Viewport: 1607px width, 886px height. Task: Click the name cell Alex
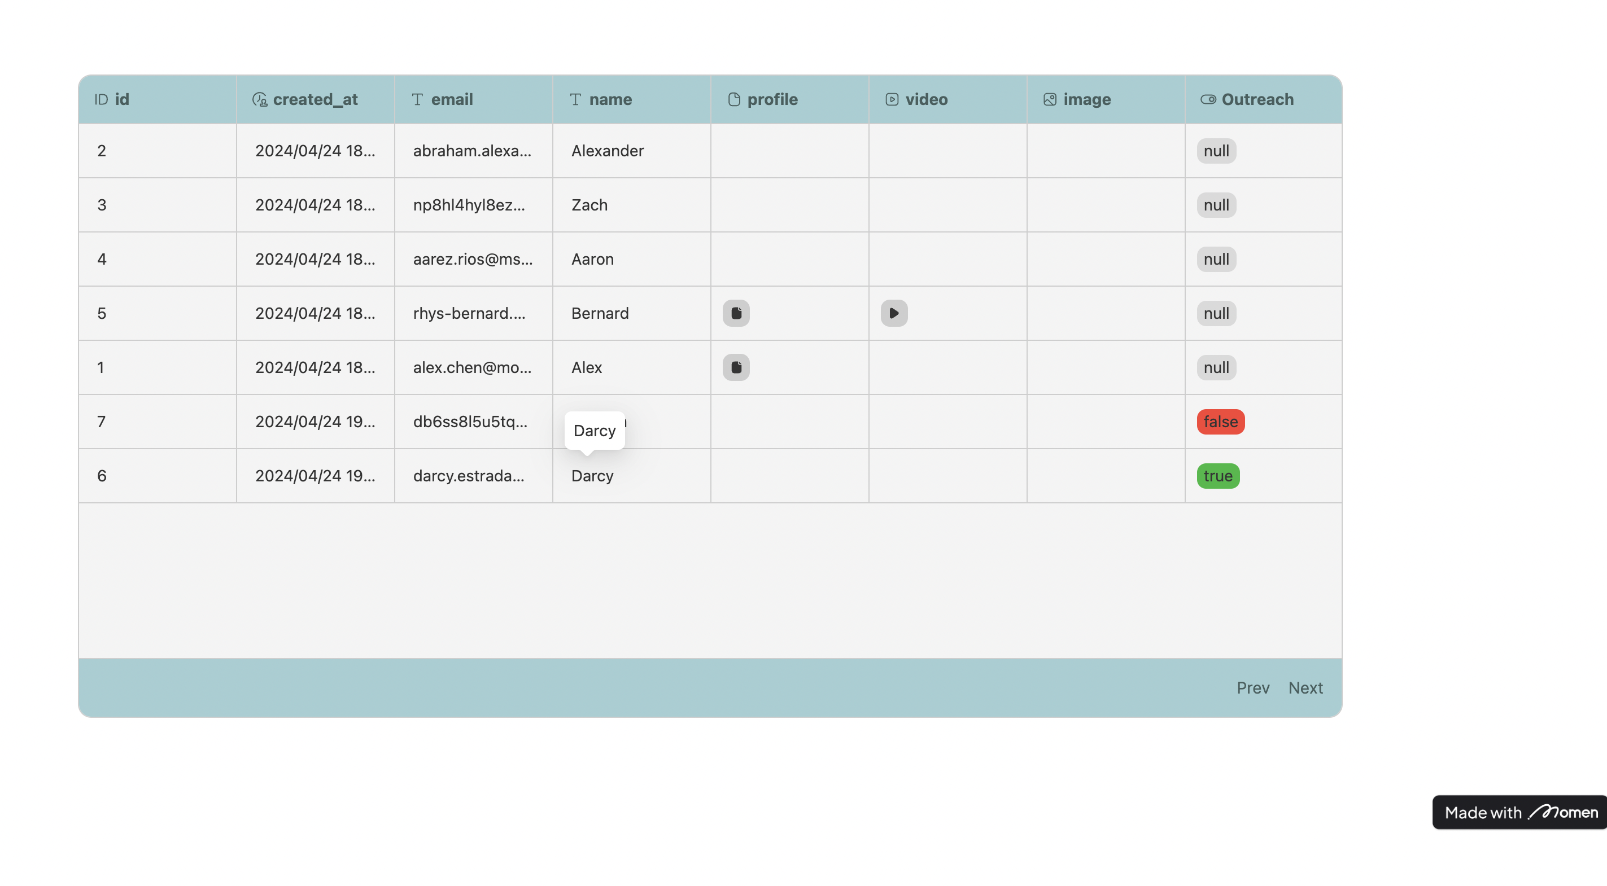[x=632, y=367]
